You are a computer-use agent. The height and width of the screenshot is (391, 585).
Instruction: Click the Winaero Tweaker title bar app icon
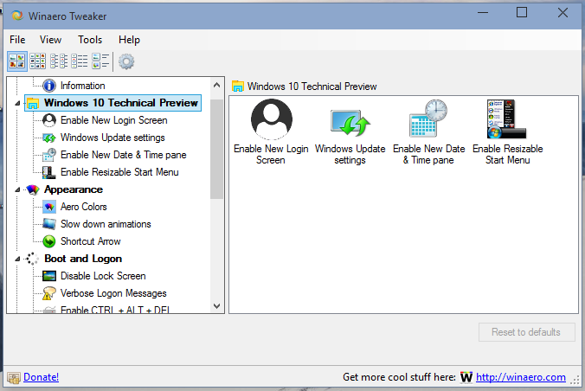pos(17,16)
